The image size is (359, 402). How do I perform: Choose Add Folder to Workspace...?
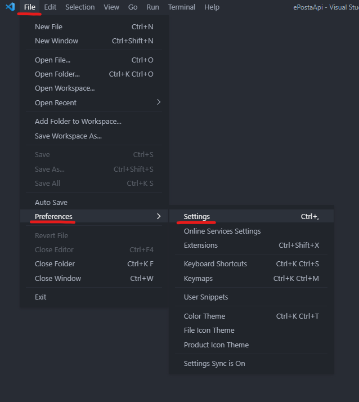pos(94,121)
